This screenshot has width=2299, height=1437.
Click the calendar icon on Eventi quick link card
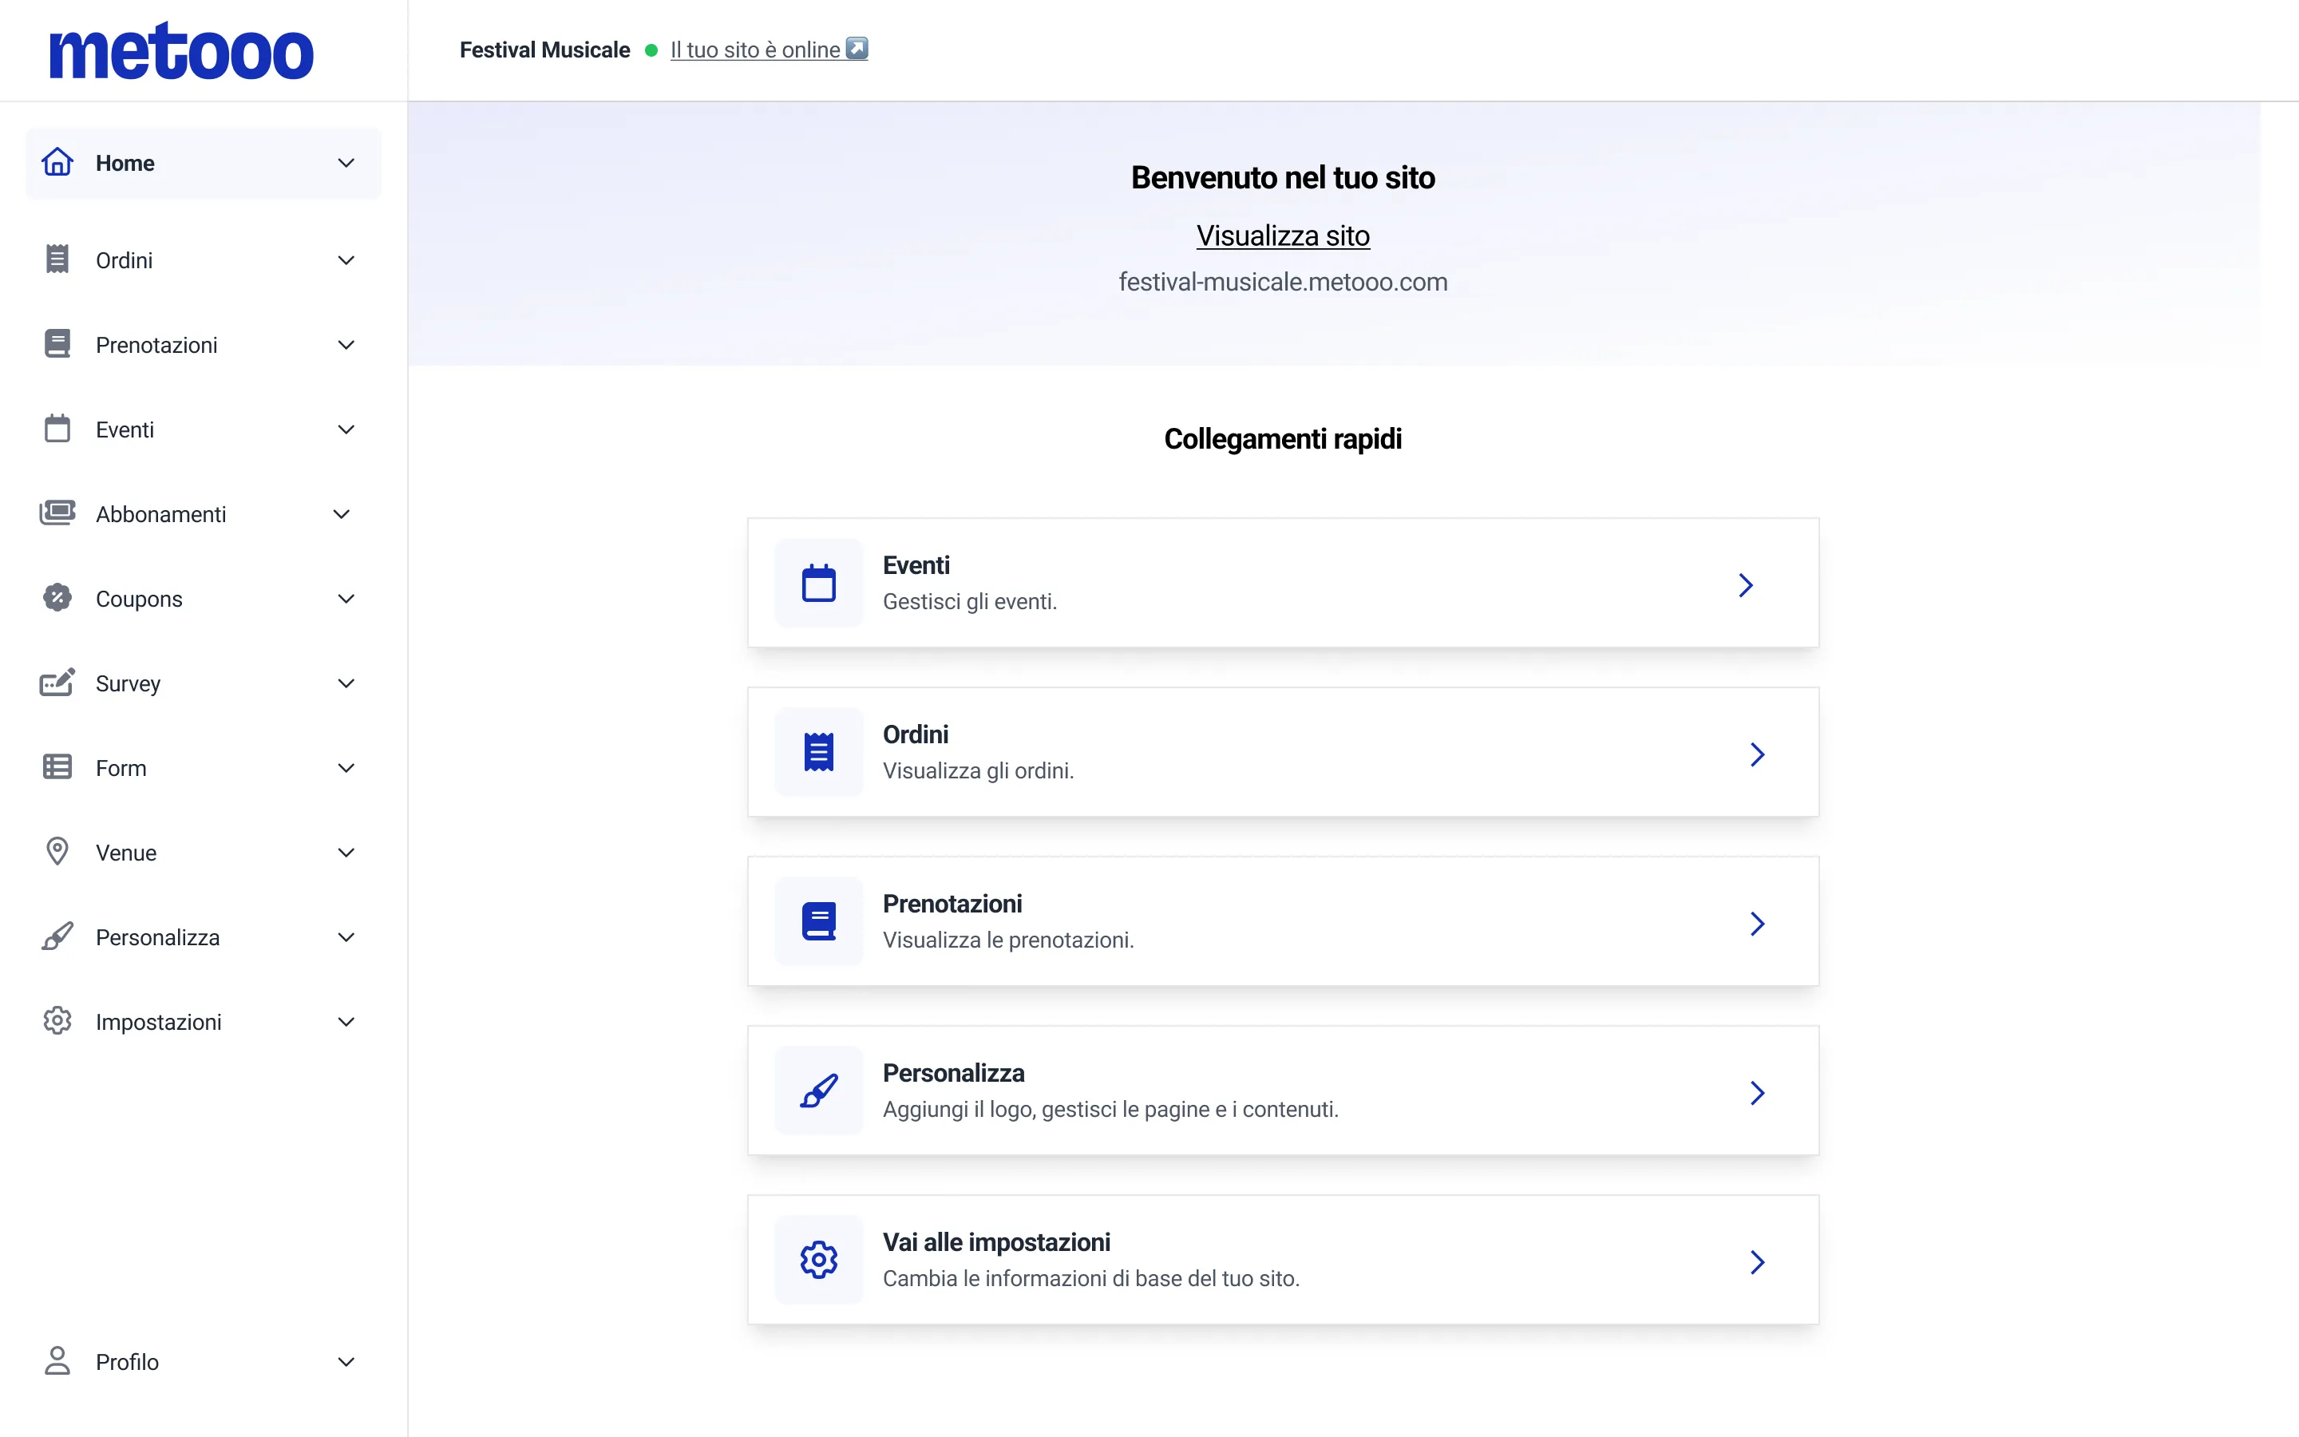click(x=819, y=584)
